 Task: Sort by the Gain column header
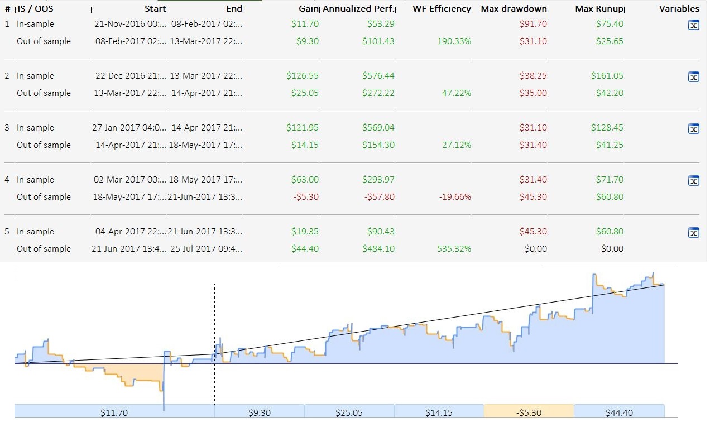[308, 9]
